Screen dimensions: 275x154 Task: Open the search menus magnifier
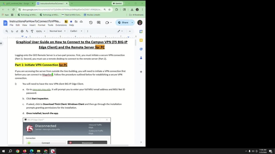click(x=7, y=31)
